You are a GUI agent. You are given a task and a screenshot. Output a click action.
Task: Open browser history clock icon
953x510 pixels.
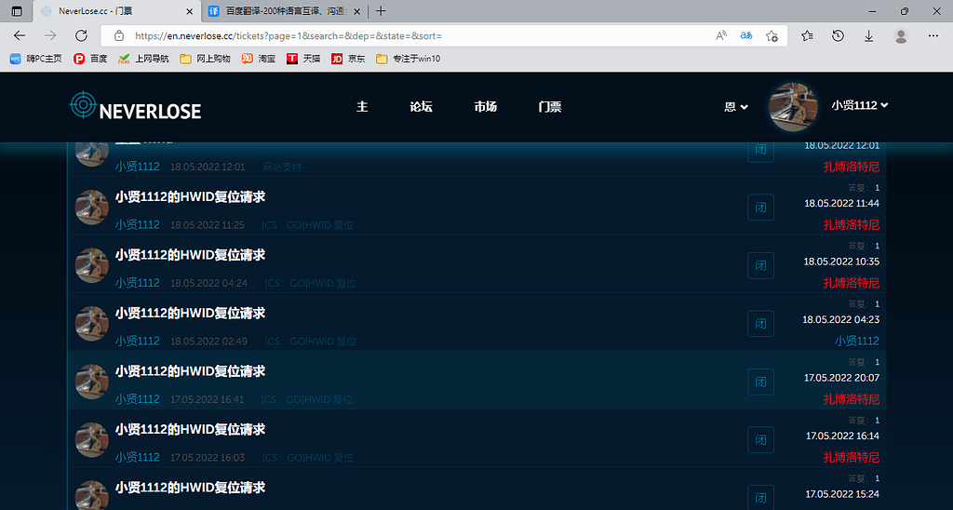click(x=838, y=35)
